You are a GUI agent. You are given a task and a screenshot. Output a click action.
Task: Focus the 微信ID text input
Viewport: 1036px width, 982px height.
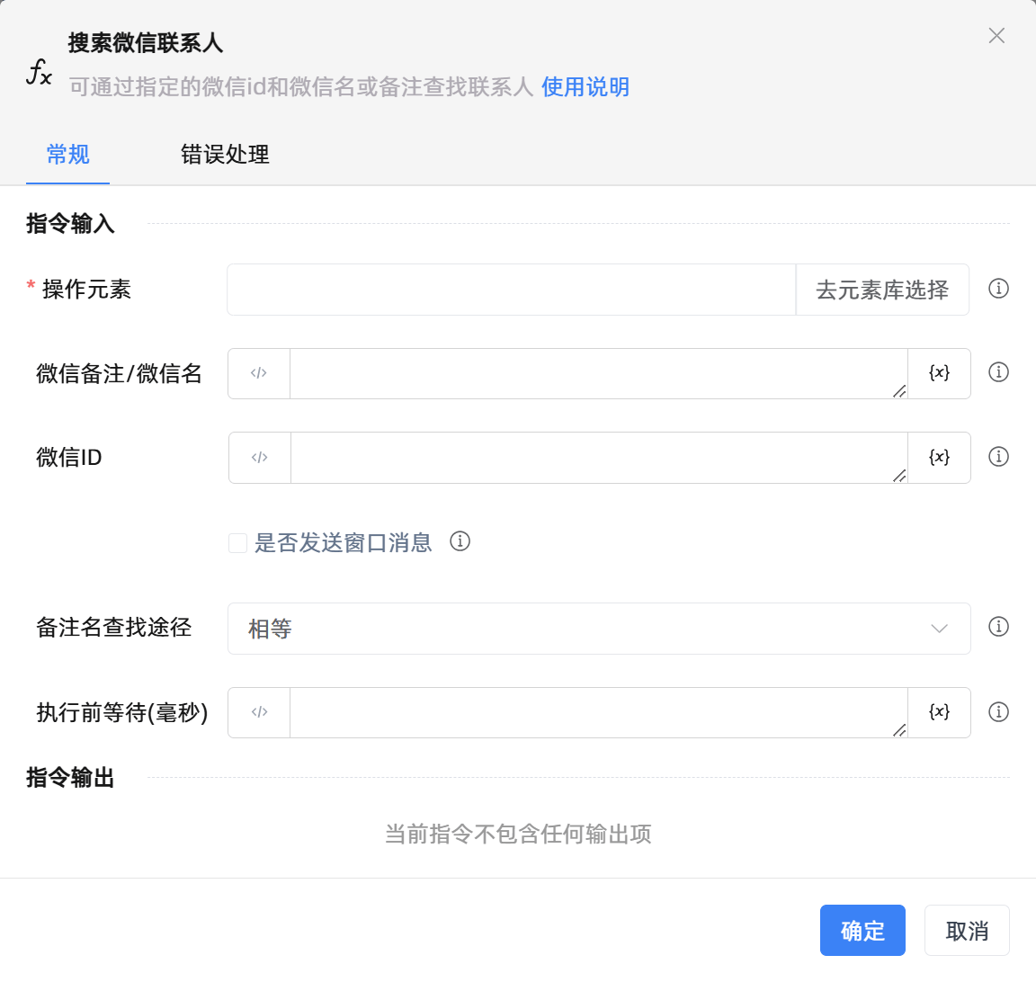(x=599, y=458)
